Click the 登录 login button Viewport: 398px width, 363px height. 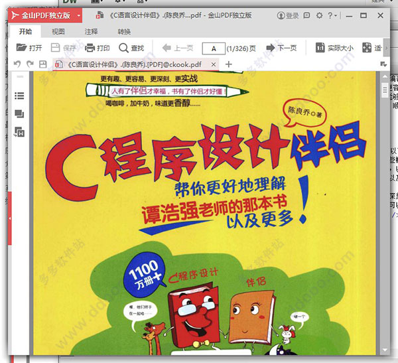point(288,15)
